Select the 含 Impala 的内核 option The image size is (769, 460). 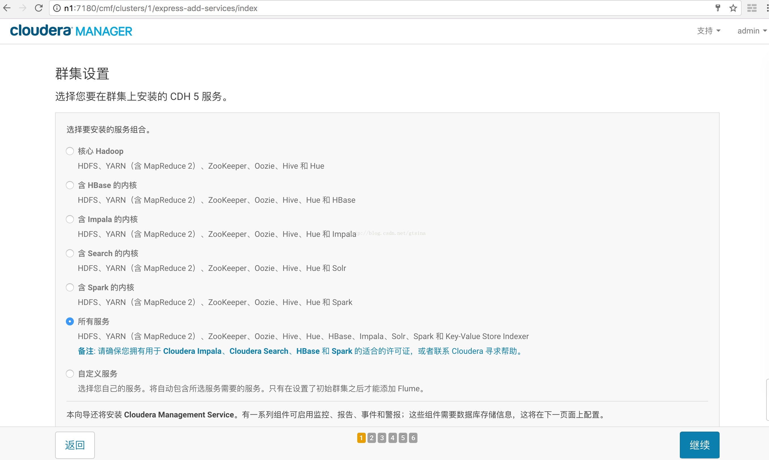[70, 219]
